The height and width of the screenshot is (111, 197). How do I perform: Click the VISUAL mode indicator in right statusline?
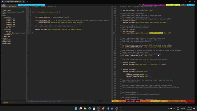point(115,101)
